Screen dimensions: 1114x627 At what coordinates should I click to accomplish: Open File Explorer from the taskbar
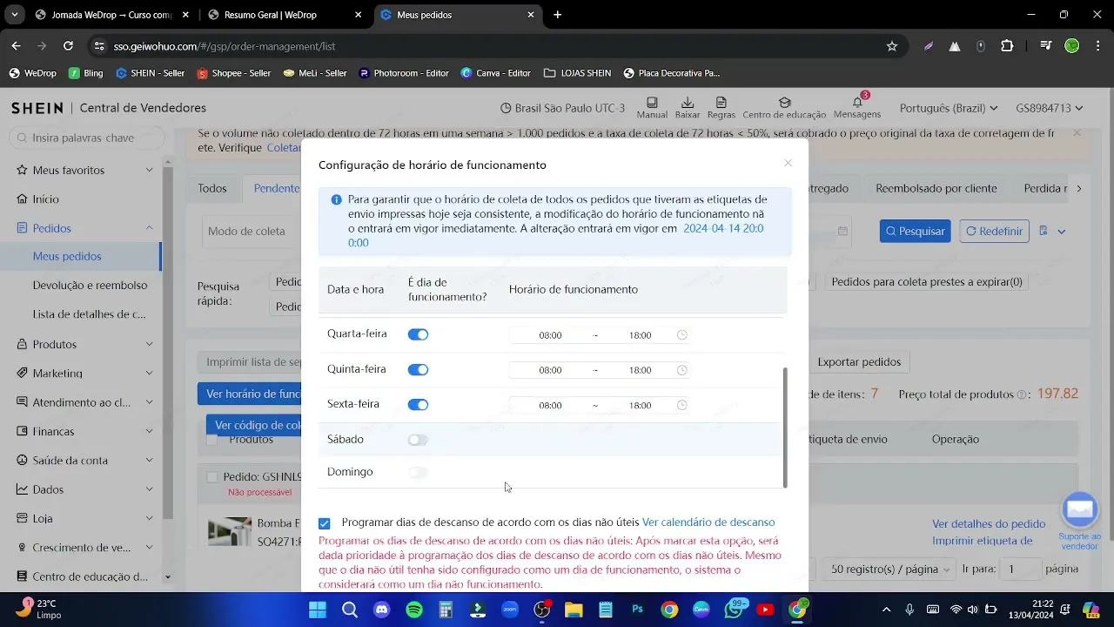(574, 610)
